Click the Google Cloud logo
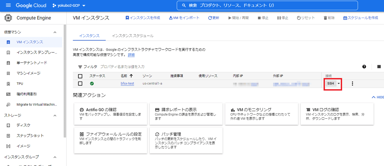Image resolution: width=384 pixels, height=166 pixels. click(x=31, y=5)
